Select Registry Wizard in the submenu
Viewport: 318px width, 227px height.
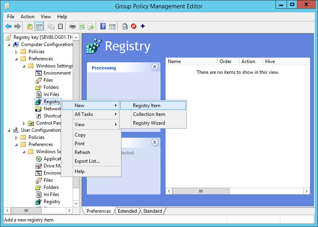[149, 123]
